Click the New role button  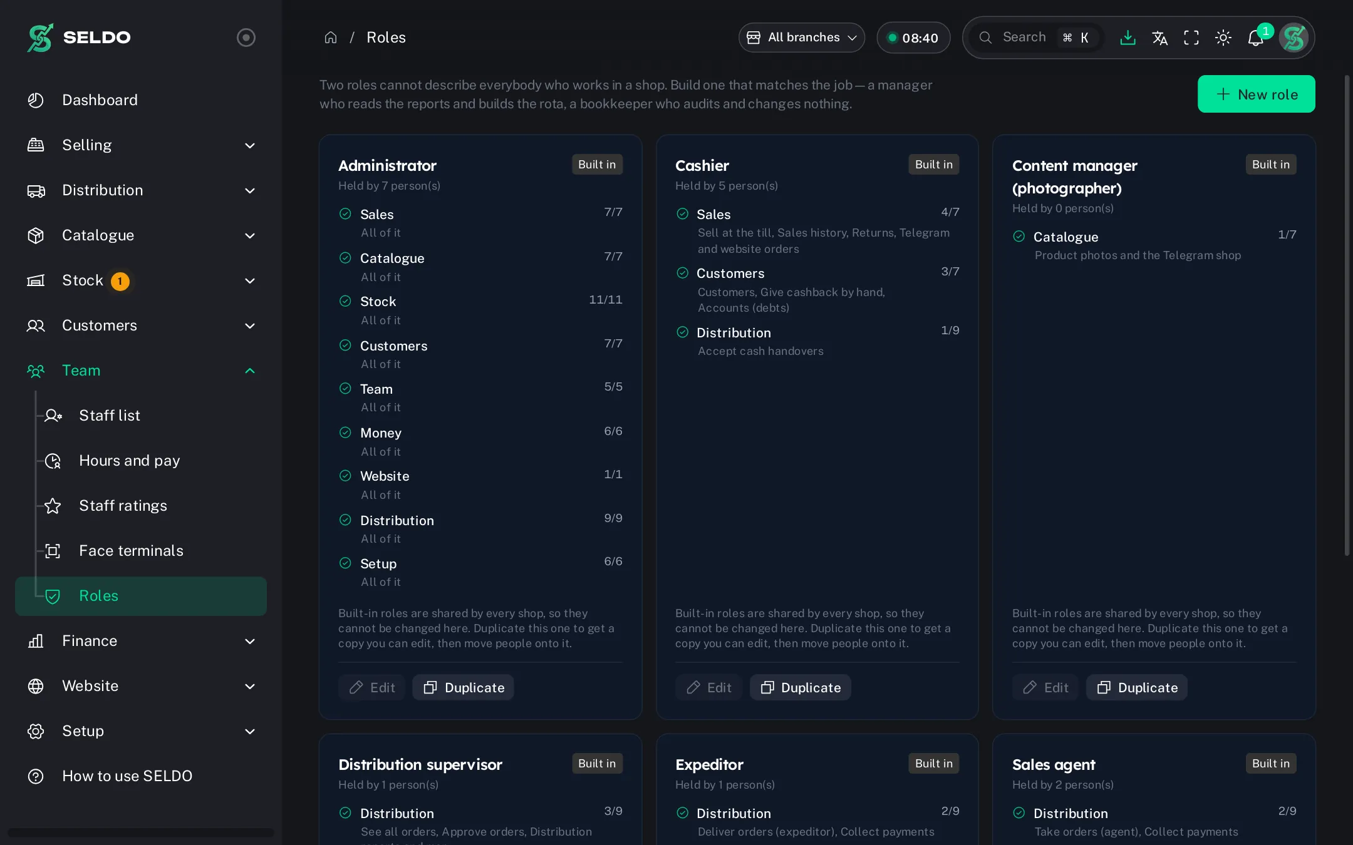click(1257, 94)
